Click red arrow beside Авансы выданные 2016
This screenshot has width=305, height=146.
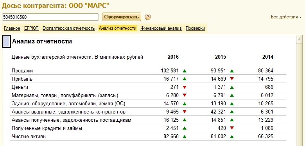(x=185, y=112)
